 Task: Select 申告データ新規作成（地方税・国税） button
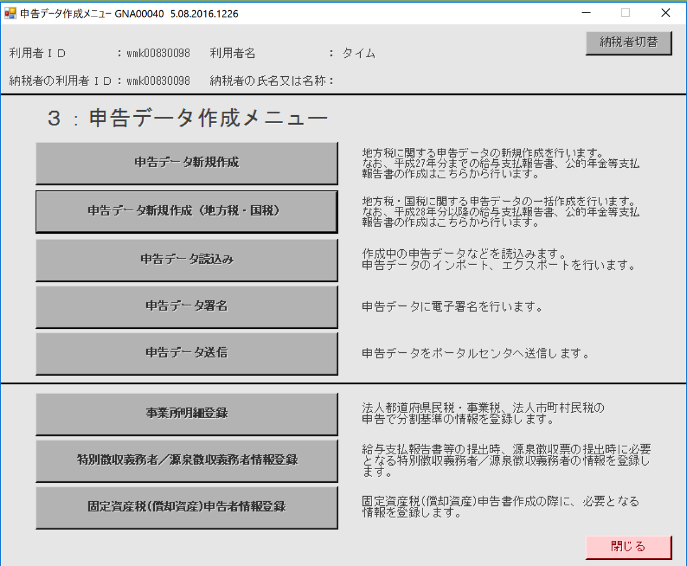coord(186,211)
